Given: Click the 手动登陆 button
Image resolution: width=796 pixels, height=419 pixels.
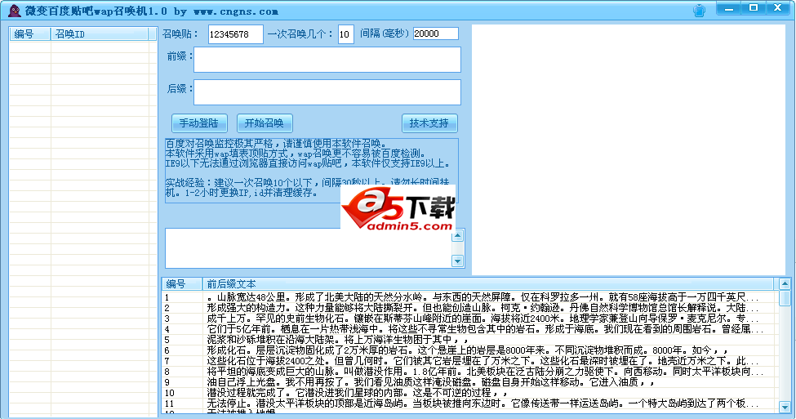Looking at the screenshot, I should pos(199,123).
